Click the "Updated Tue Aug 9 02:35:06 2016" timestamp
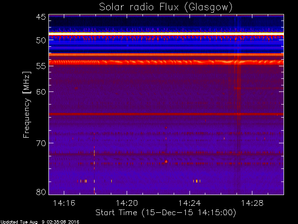This screenshot has height=224, width=298. tap(40, 222)
